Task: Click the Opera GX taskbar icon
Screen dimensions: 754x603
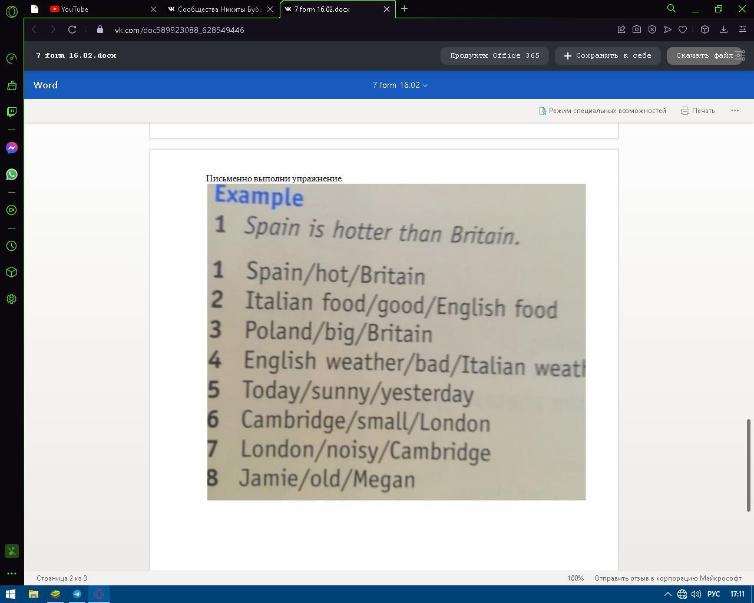Action: (x=99, y=594)
